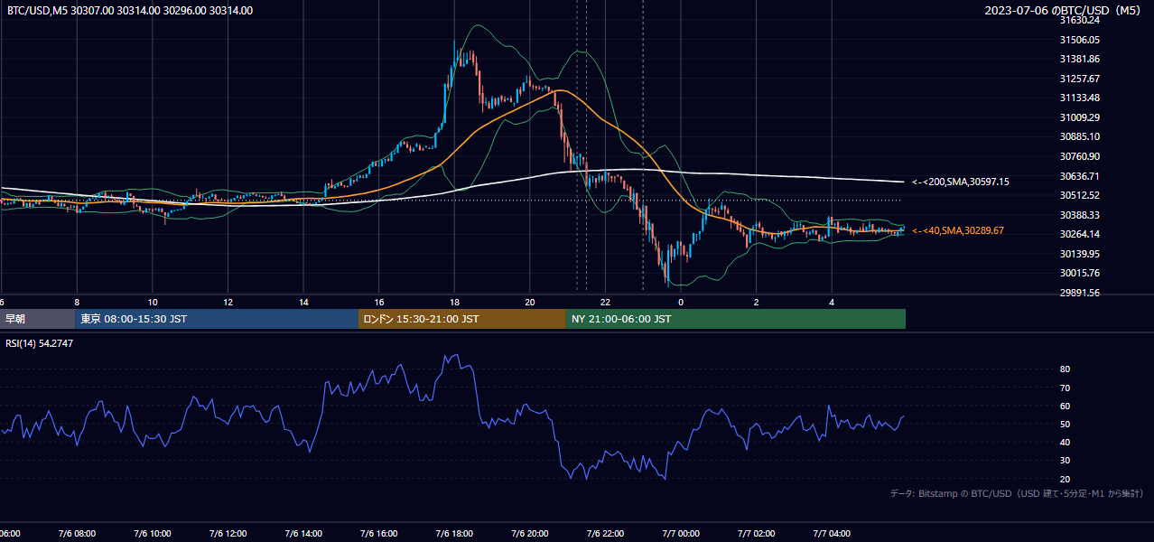Click the hour 0 tick on price chart
The height and width of the screenshot is (542, 1154).
[681, 302]
